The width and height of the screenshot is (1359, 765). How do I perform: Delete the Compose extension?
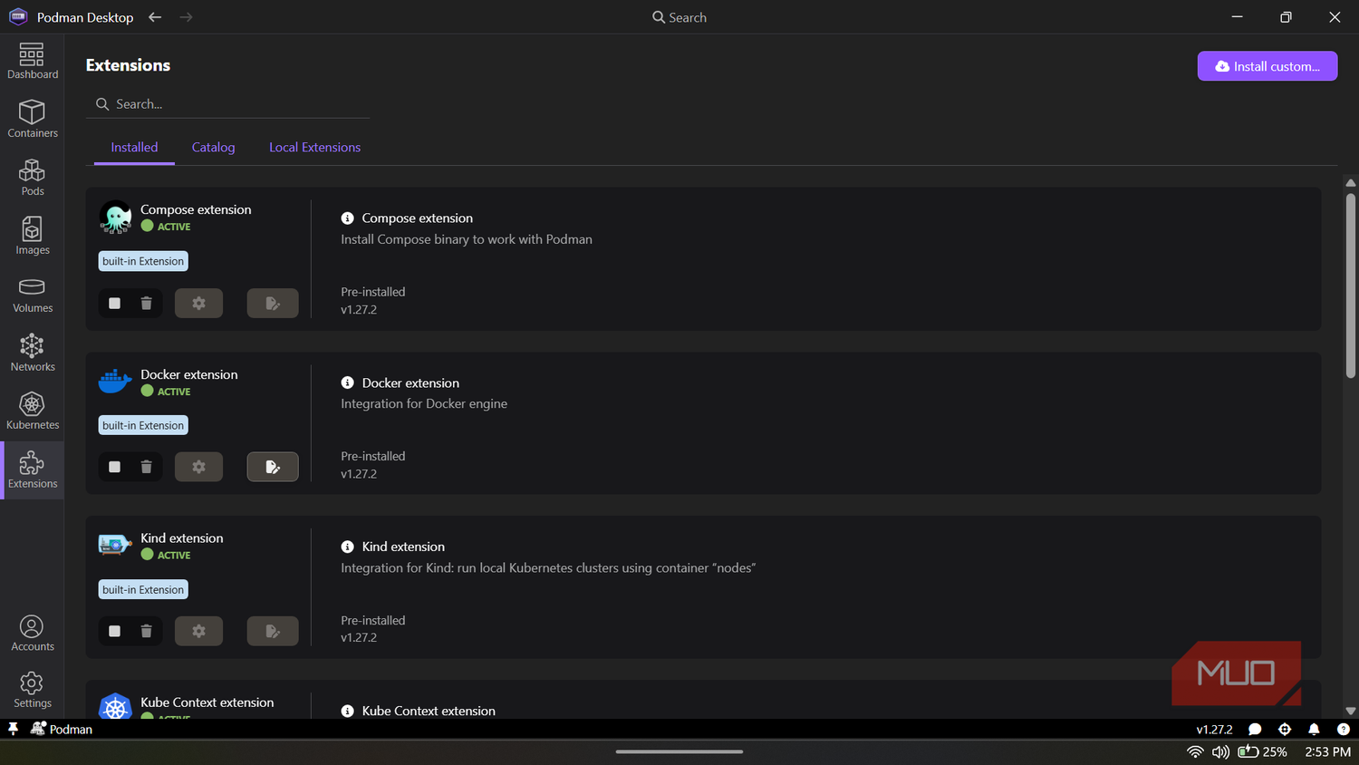click(x=146, y=304)
